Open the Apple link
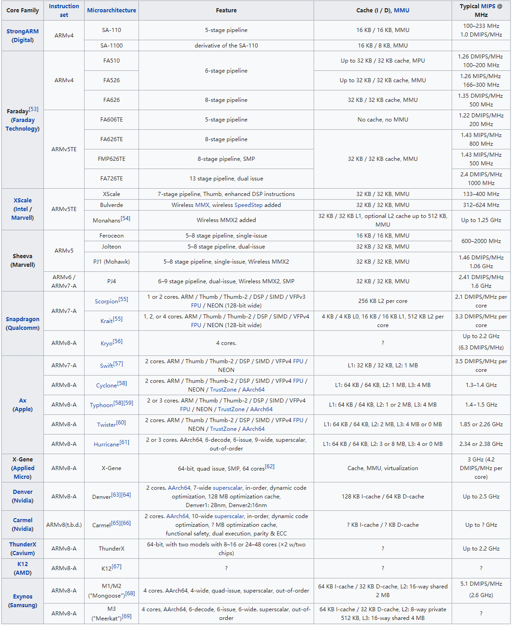The width and height of the screenshot is (512, 625). click(23, 409)
